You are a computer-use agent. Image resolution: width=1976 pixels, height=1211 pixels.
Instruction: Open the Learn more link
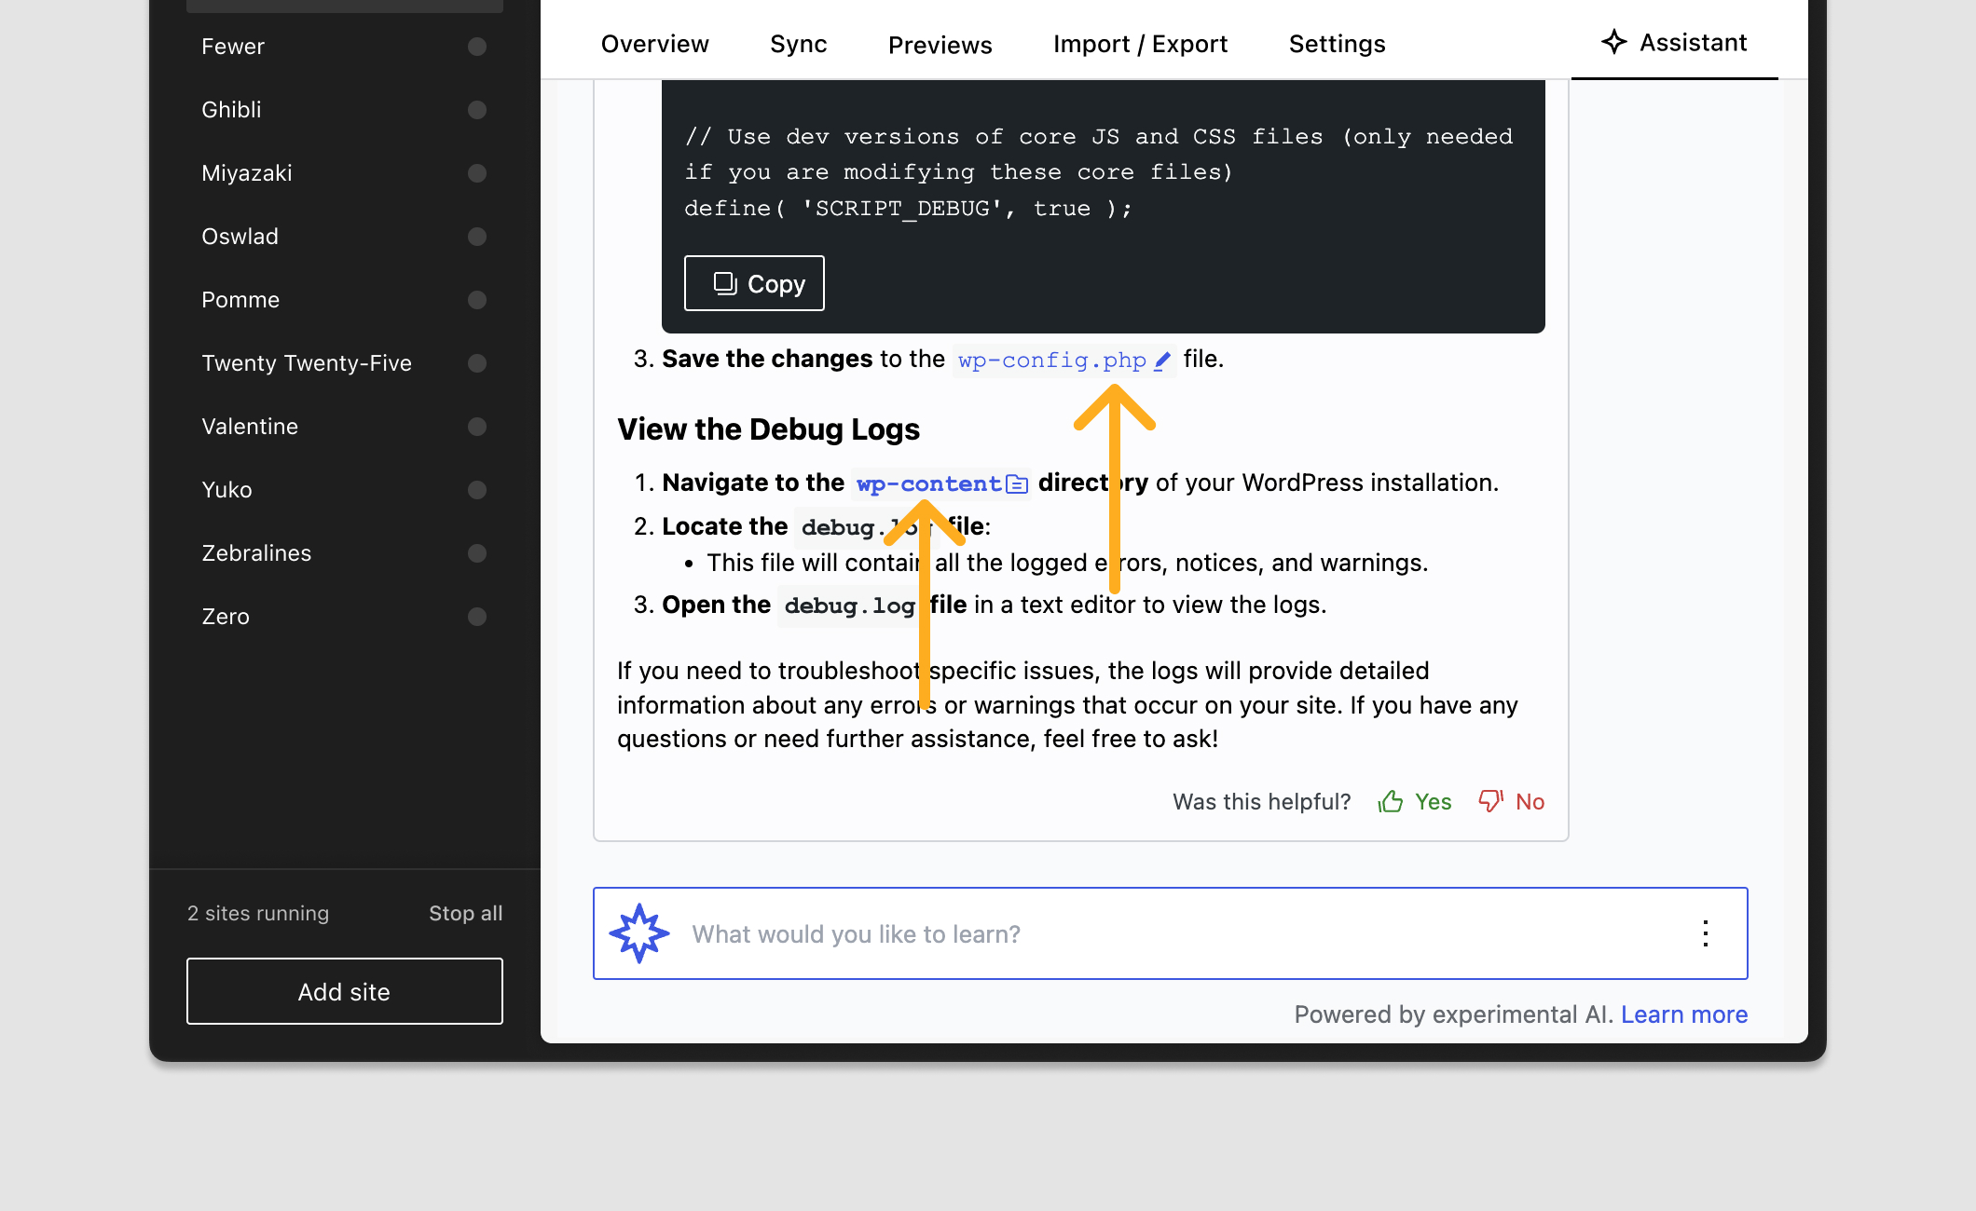click(1684, 1014)
